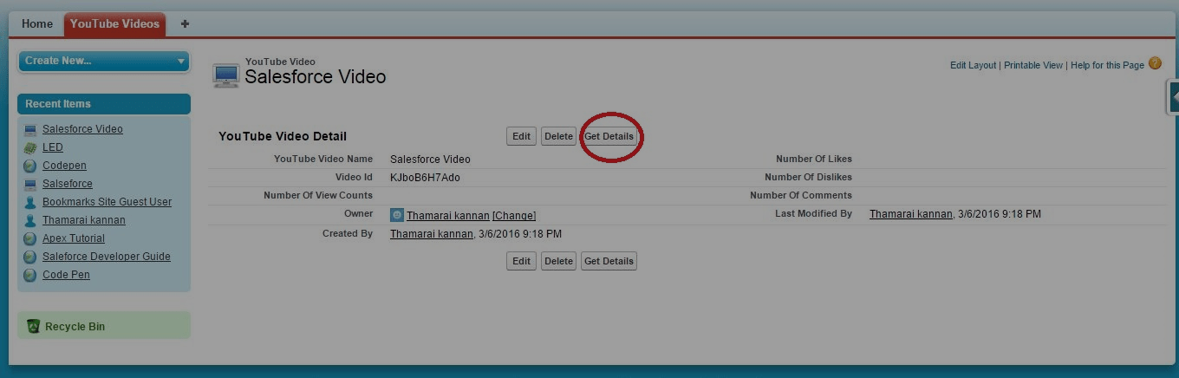Expand the collapsed side panel arrow
The height and width of the screenshot is (378, 1179).
pos(1174,97)
